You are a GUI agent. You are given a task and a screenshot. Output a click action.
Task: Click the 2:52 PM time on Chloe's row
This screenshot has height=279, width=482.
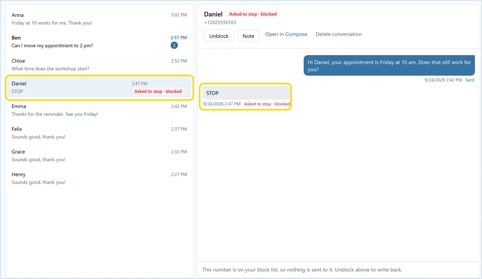[x=179, y=61]
